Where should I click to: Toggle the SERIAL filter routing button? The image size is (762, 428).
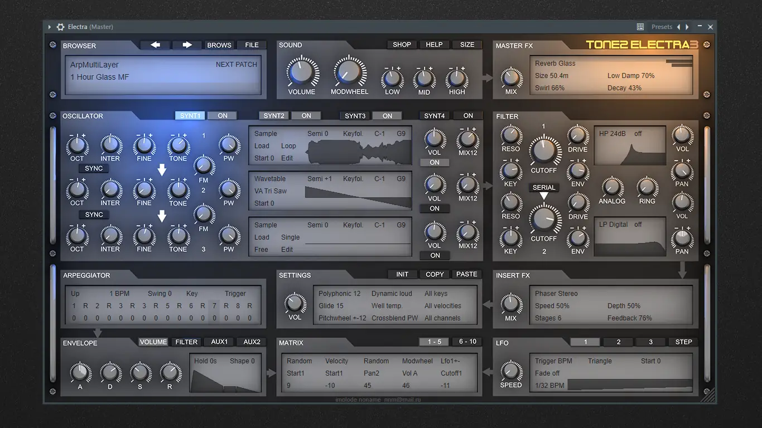point(544,188)
